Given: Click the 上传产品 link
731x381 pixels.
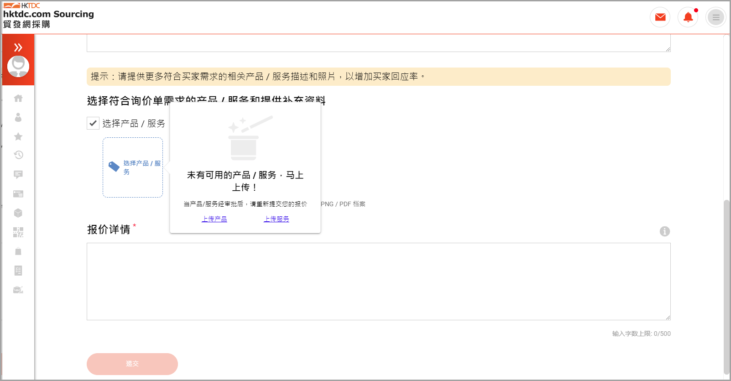Looking at the screenshot, I should click(214, 219).
